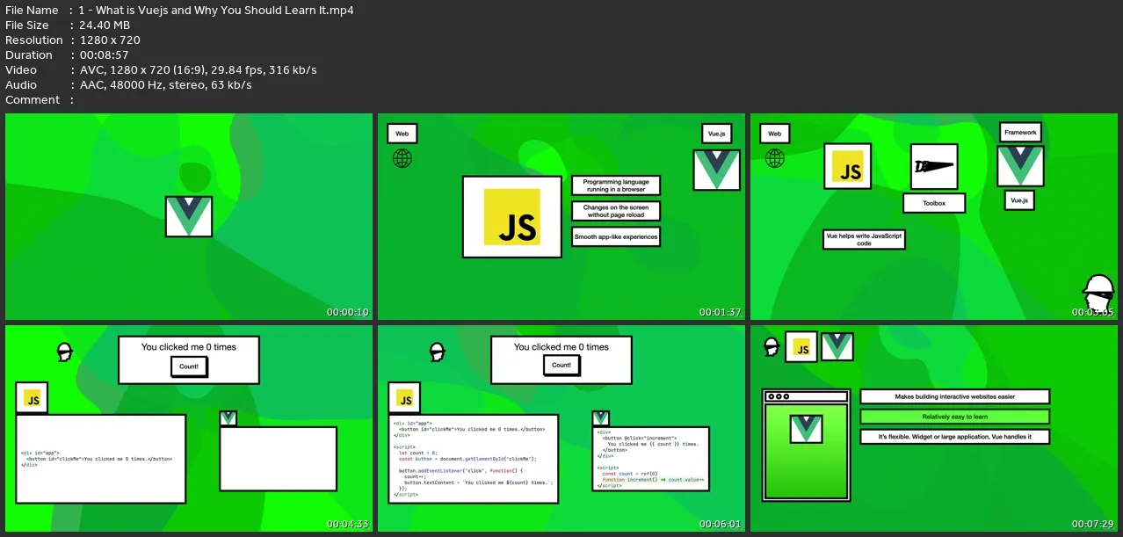1123x537 pixels.
Task: Click the 00:07:29 timestamp label
Action: pos(1093,525)
